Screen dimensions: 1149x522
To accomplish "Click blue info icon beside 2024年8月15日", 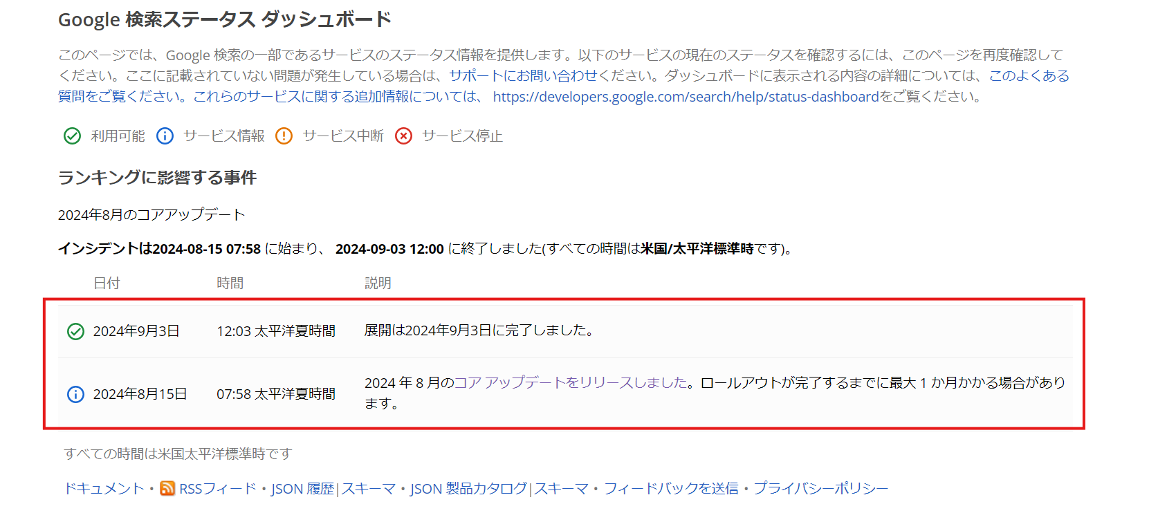I will coord(75,394).
